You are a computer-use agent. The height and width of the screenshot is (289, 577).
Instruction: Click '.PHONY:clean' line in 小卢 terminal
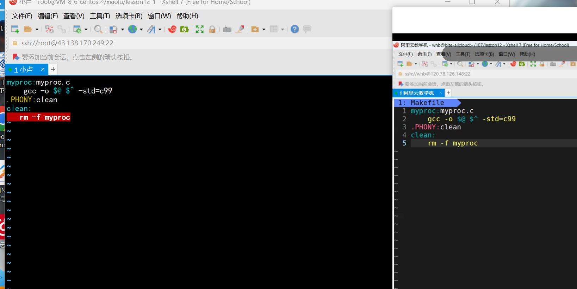[32, 100]
